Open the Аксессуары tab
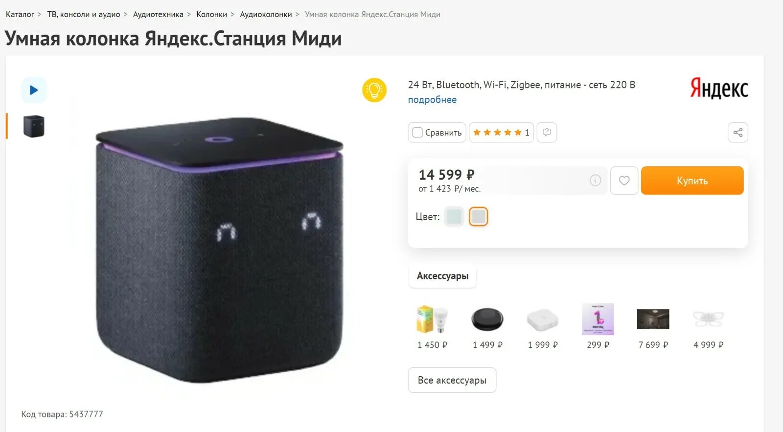This screenshot has height=432, width=783. click(x=442, y=276)
